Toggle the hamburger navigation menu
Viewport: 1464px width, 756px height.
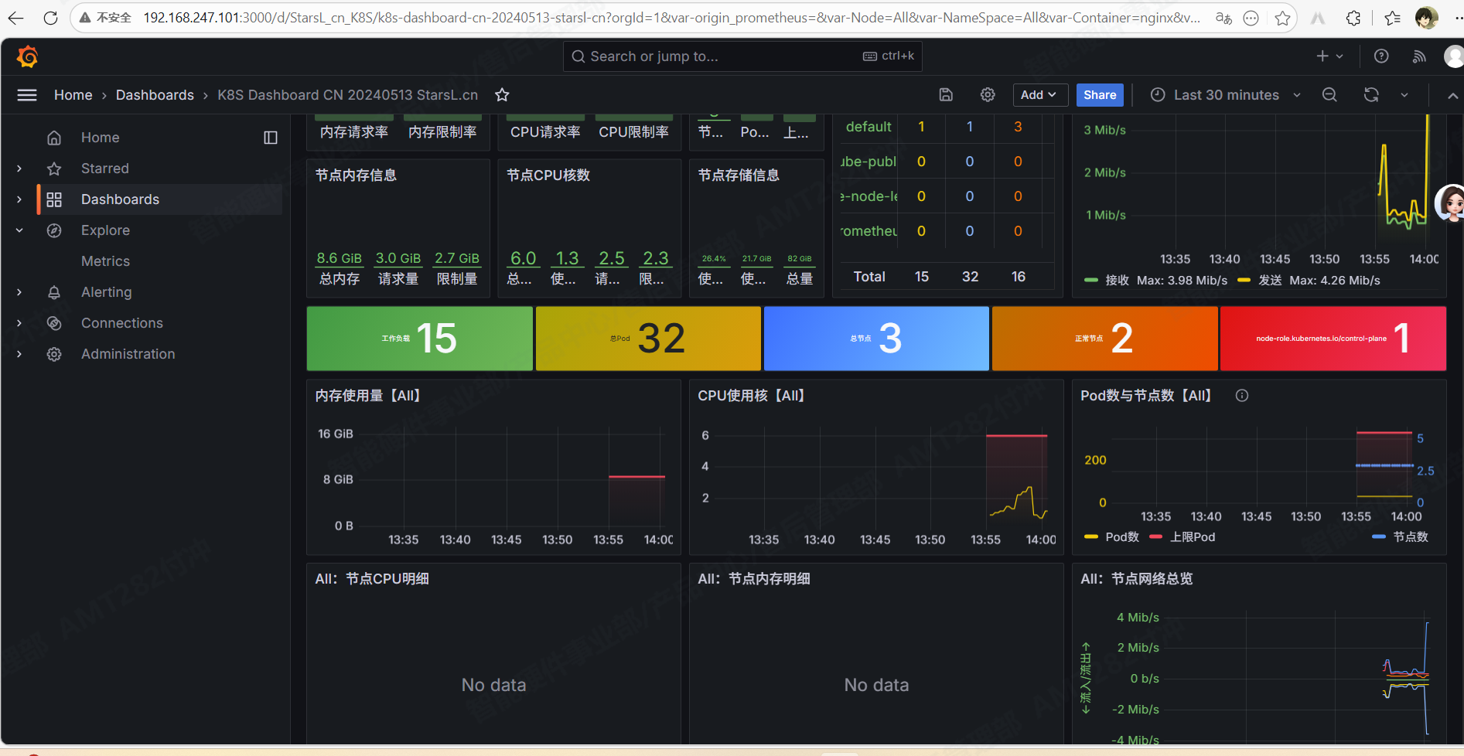tap(27, 95)
